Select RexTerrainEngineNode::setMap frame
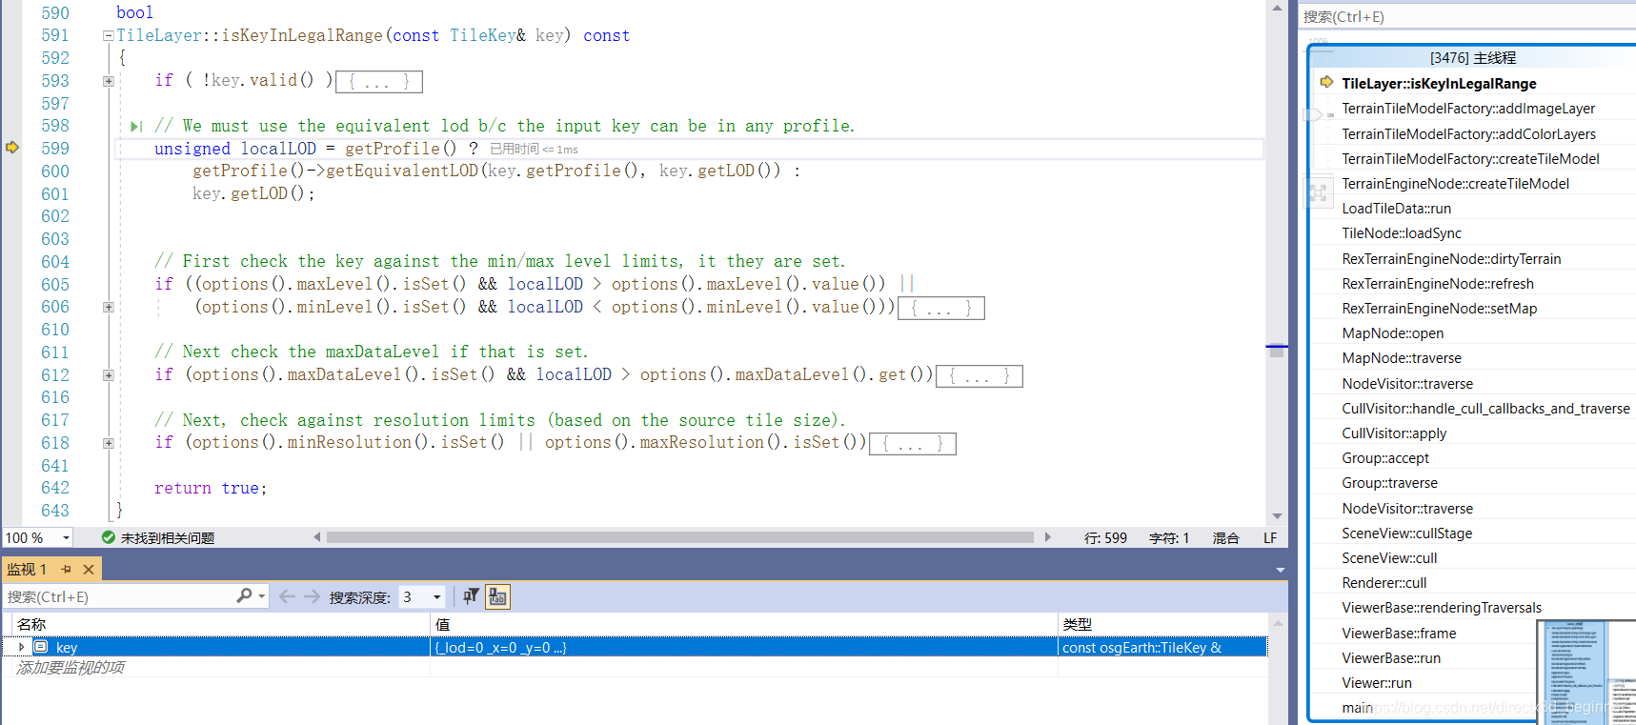 tap(1439, 309)
